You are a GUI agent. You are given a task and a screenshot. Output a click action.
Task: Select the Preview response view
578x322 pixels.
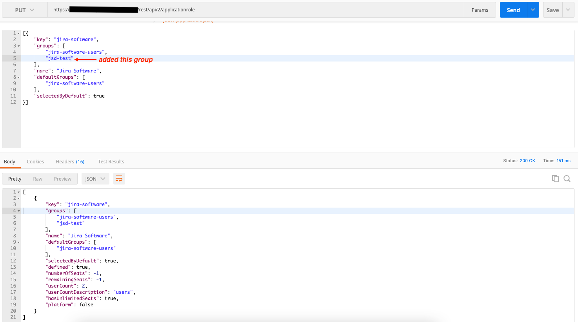pos(63,179)
